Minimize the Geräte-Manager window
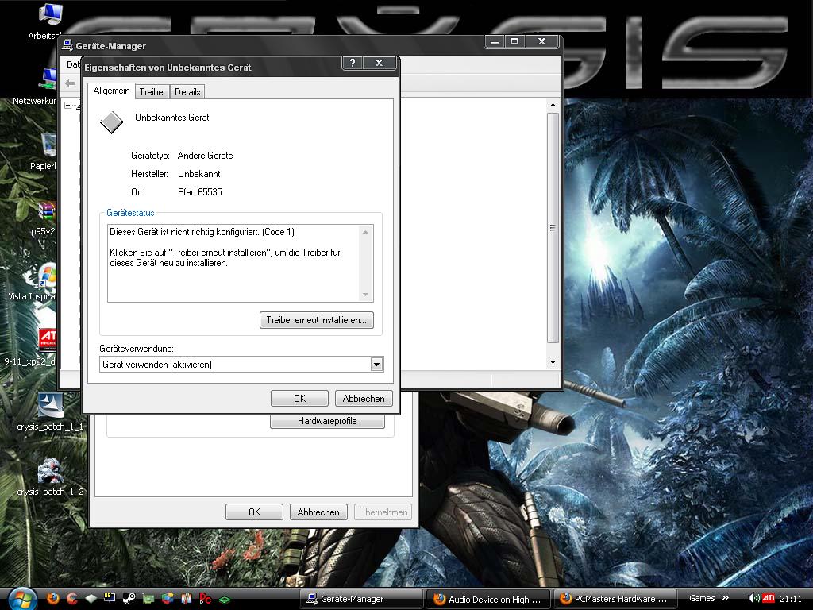The image size is (813, 610). [495, 41]
